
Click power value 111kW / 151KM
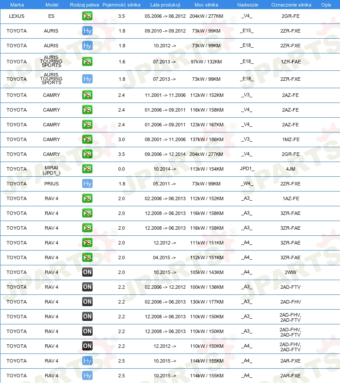pos(207,243)
